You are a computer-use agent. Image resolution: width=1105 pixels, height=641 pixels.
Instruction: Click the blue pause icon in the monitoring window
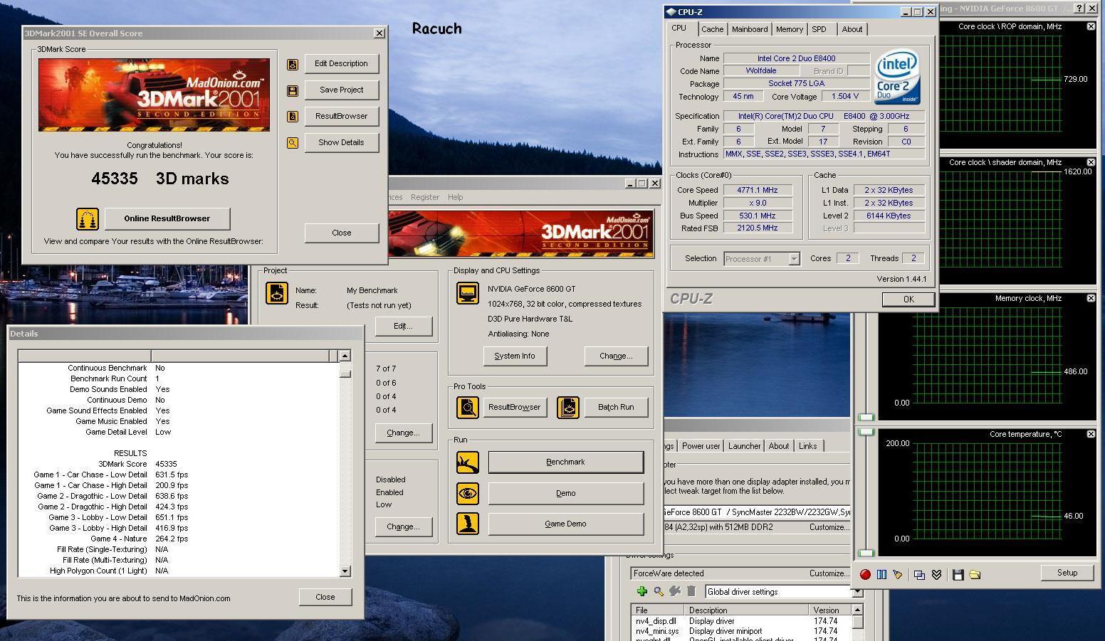[881, 575]
